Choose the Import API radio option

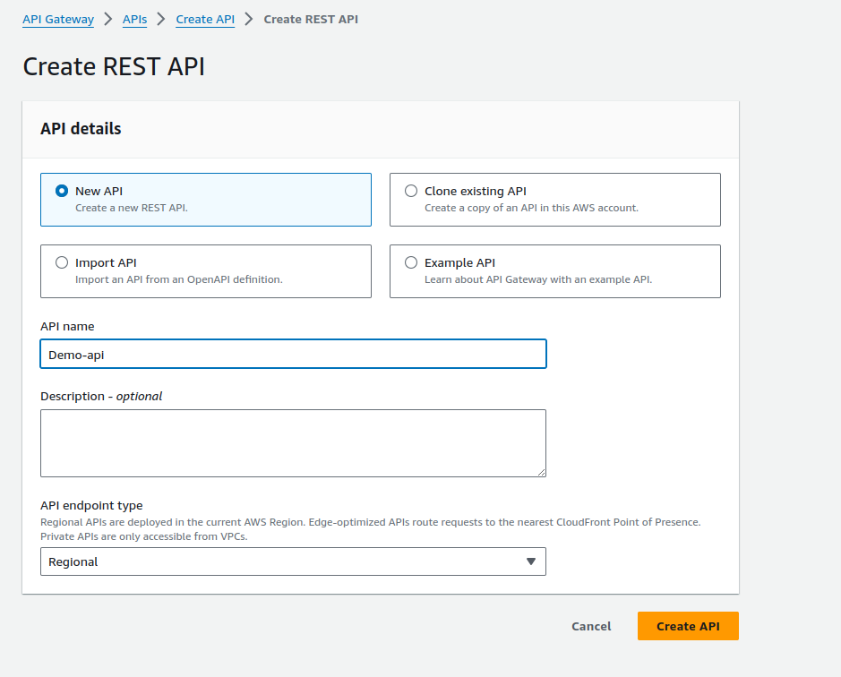(62, 262)
